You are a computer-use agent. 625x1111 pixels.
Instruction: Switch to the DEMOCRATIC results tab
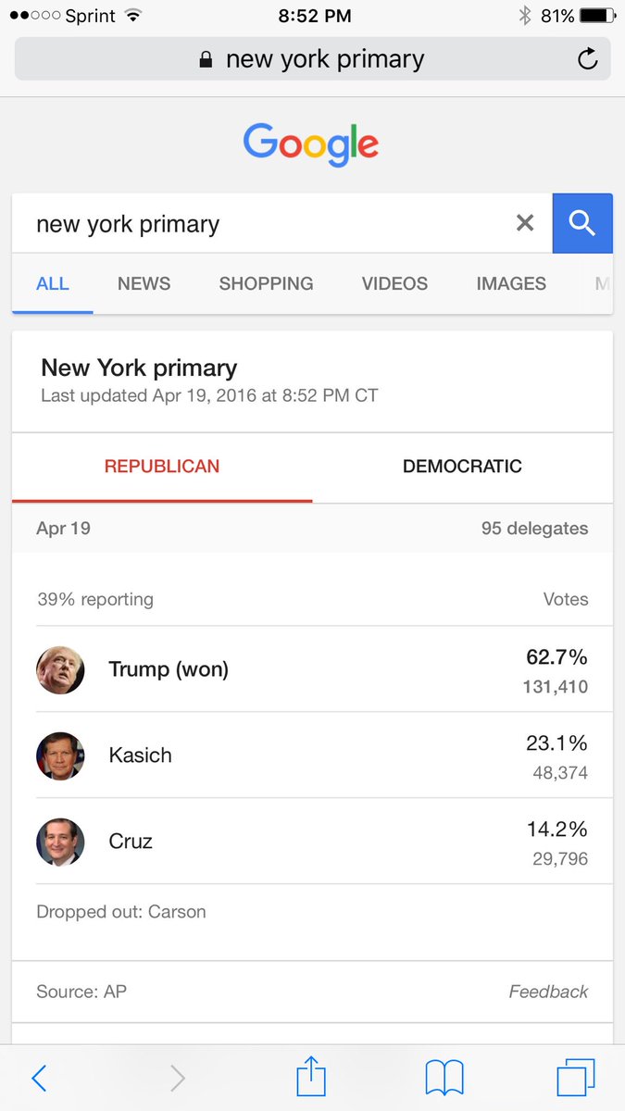[x=462, y=467]
